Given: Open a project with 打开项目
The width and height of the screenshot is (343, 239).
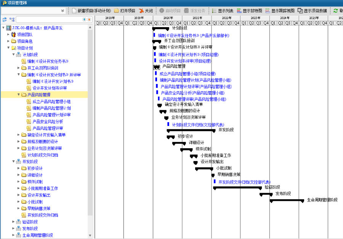Looking at the screenshot, I should click(125, 11).
